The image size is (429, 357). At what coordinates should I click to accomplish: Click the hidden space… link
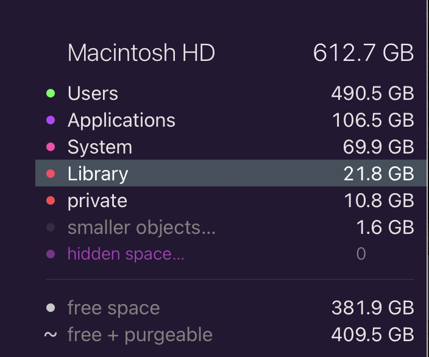click(126, 254)
